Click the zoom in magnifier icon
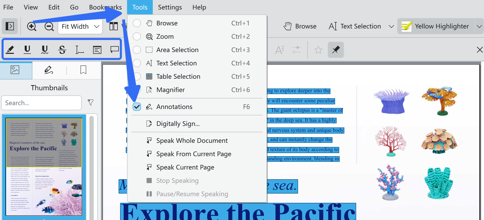 coord(32,26)
